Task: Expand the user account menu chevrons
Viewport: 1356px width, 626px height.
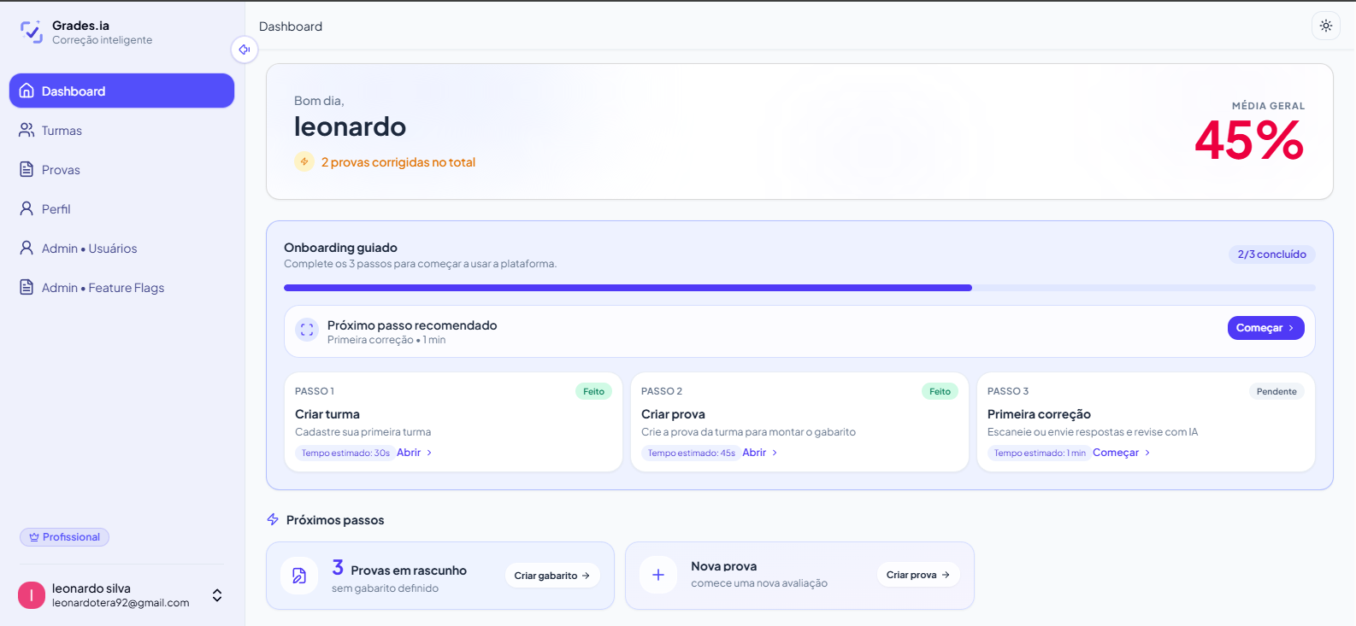Action: coord(217,595)
